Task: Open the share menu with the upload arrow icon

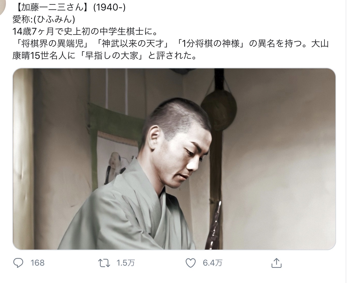Action: click(x=276, y=263)
